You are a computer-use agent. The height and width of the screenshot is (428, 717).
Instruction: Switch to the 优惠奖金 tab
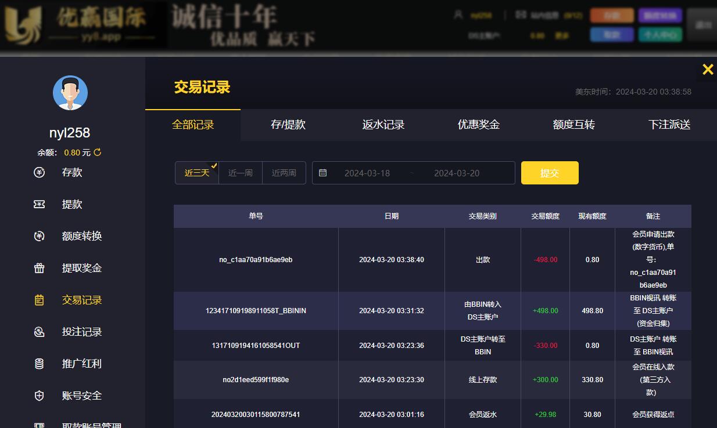click(x=479, y=125)
